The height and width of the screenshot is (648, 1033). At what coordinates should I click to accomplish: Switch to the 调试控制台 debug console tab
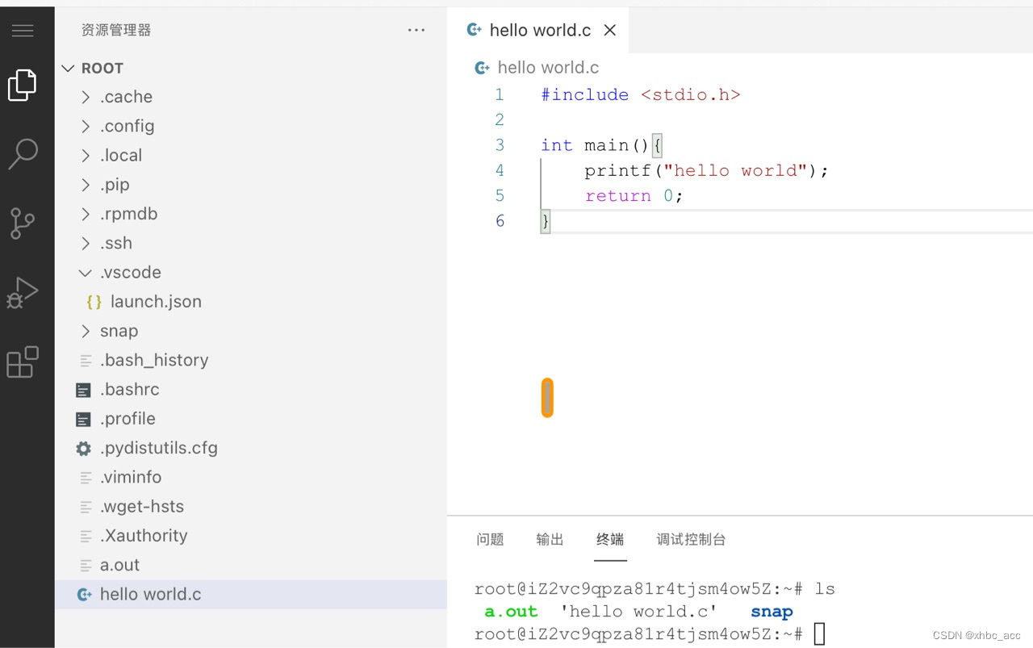[x=691, y=539]
